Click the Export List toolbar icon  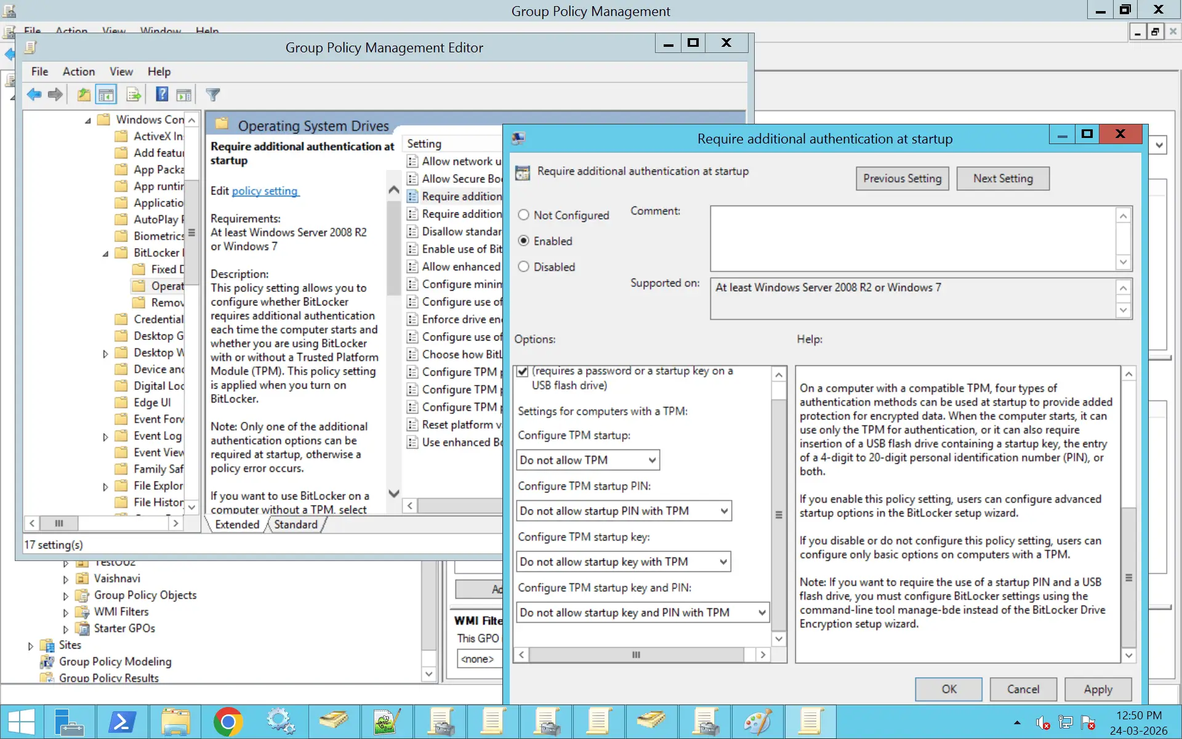coord(134,94)
